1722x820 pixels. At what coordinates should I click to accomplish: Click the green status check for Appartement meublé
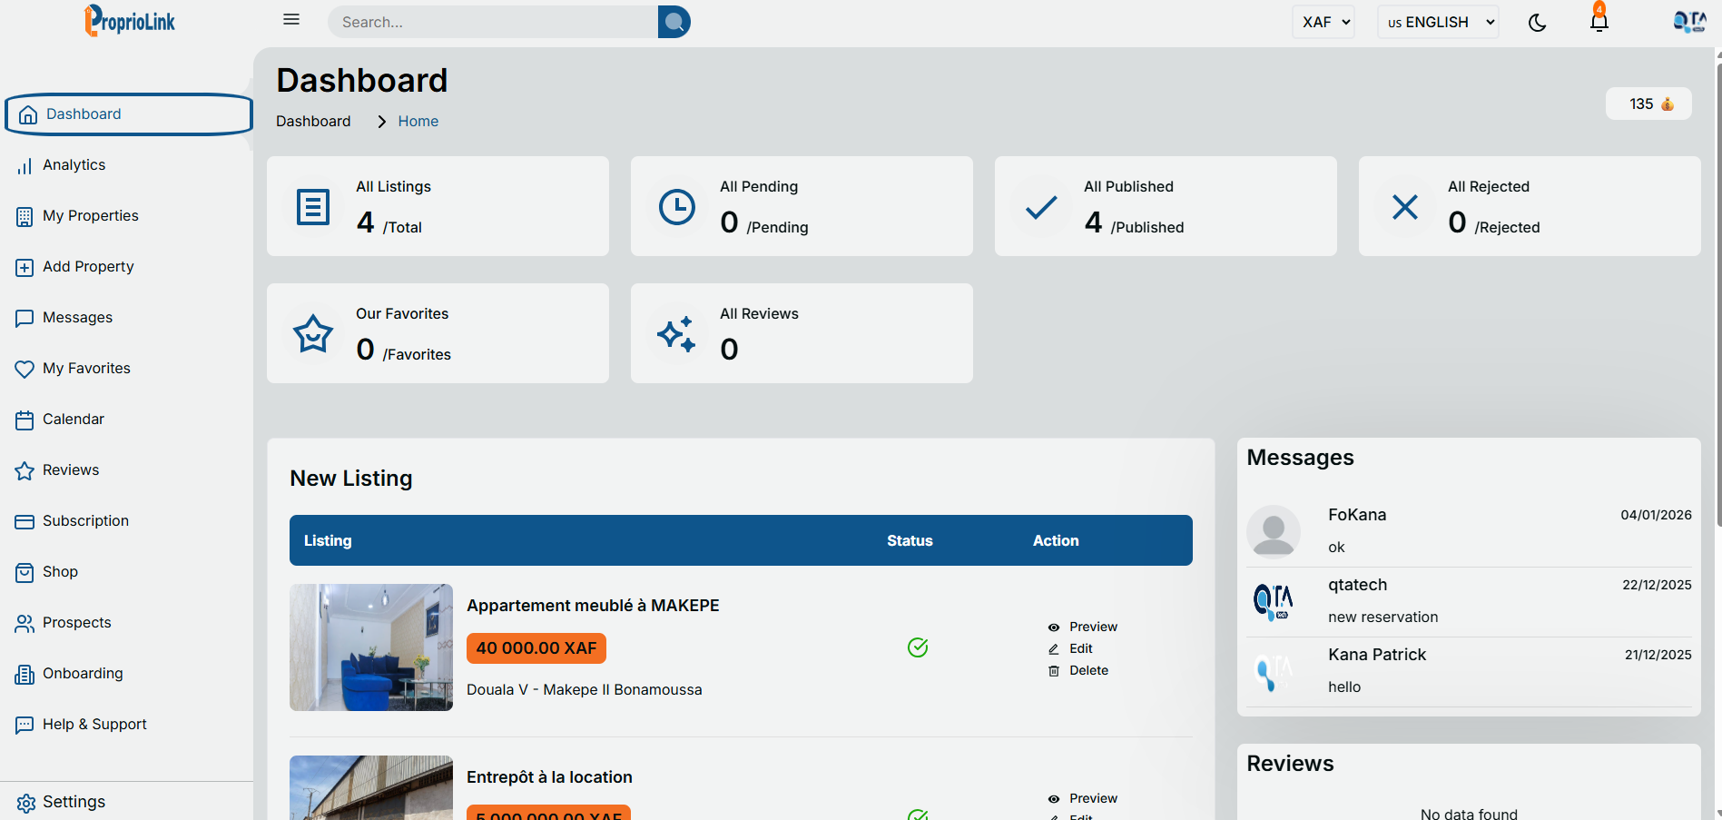coord(918,647)
